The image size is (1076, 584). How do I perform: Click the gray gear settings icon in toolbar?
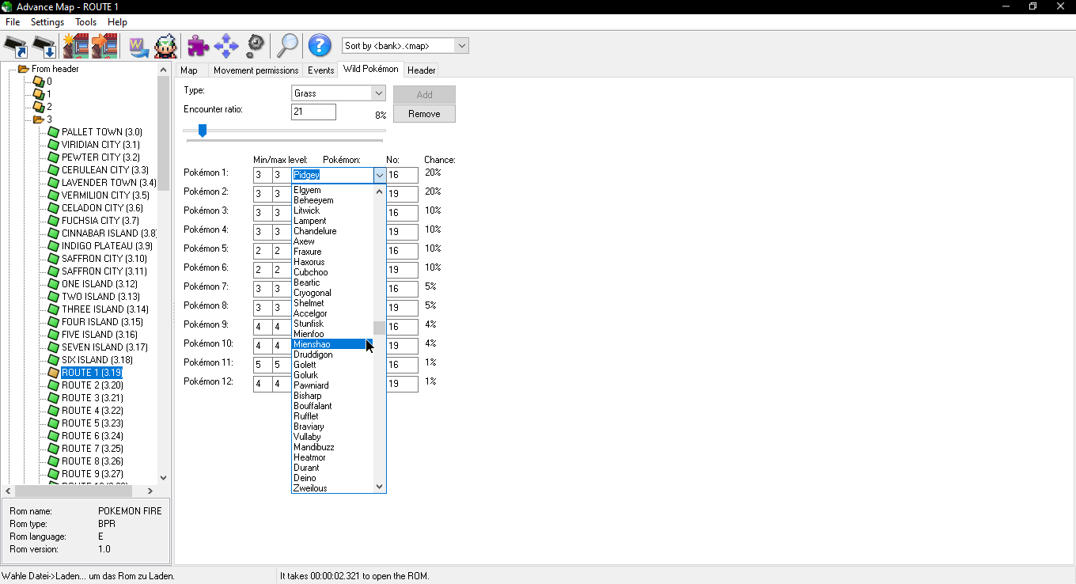[x=255, y=46]
